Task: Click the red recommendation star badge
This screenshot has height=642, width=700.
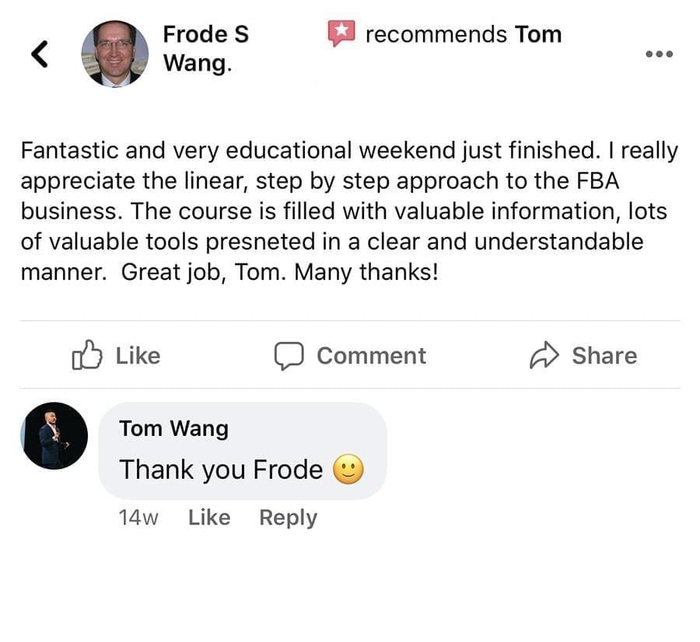Action: click(x=341, y=33)
